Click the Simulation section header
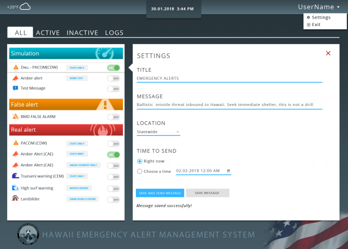This screenshot has width=348, height=249. tap(66, 53)
